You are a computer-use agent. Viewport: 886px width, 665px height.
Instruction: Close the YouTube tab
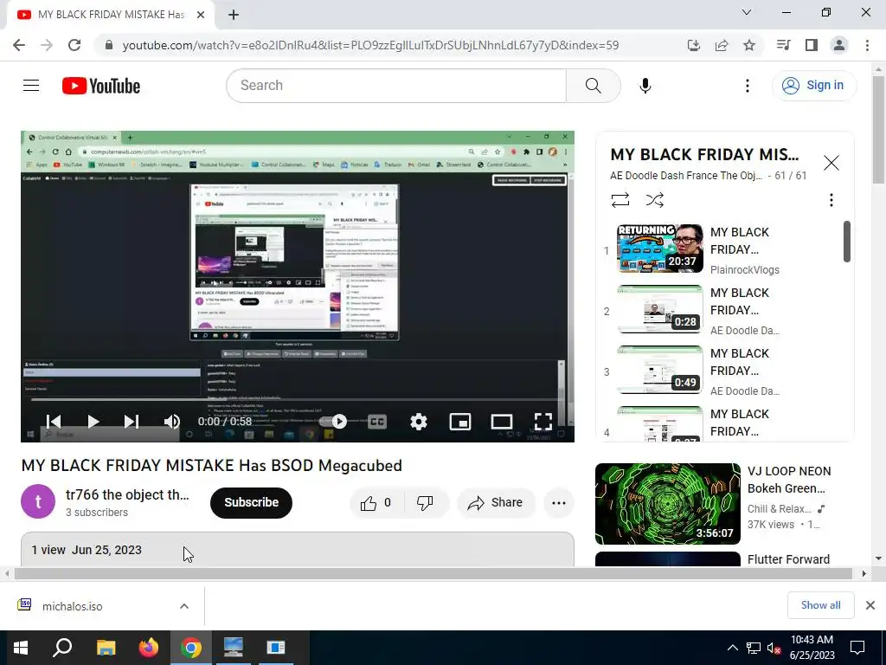[201, 15]
